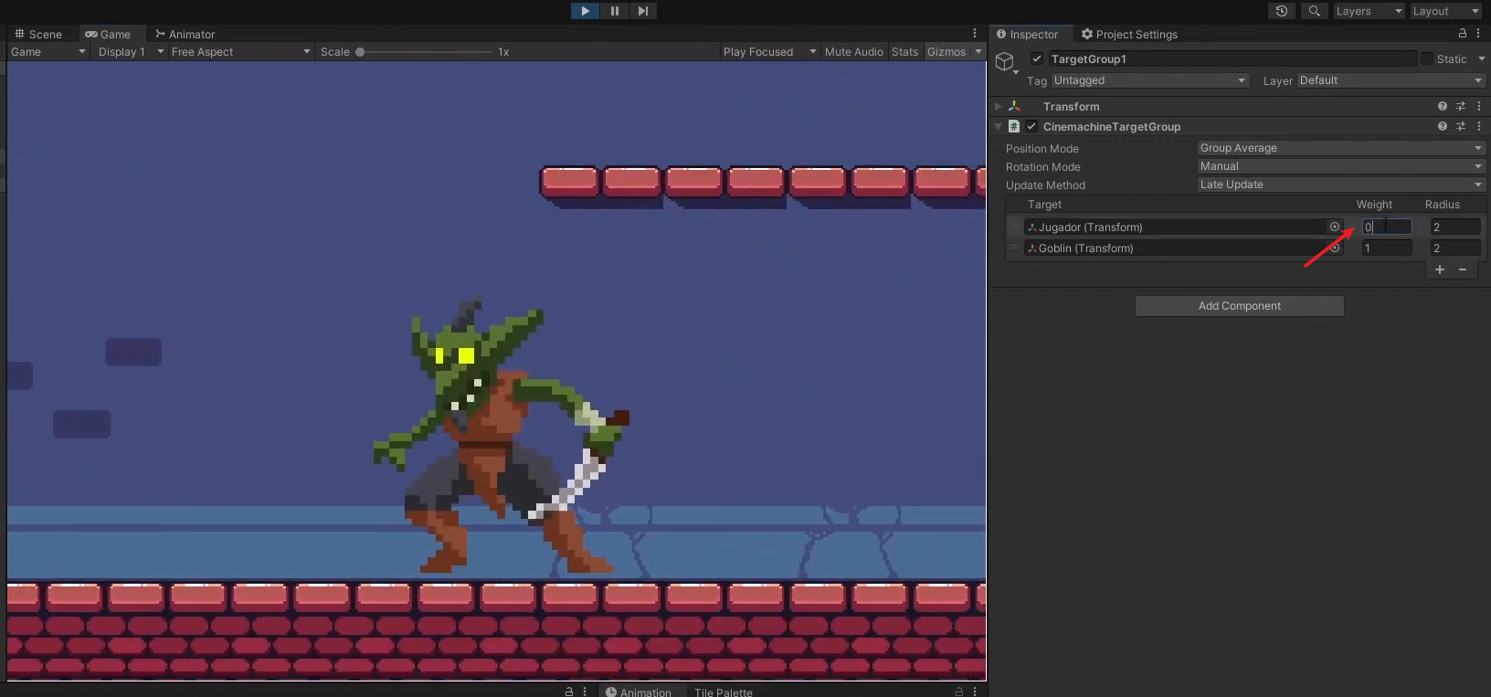The width and height of the screenshot is (1491, 697).
Task: Start Play mode with the play button
Action: [x=585, y=11]
